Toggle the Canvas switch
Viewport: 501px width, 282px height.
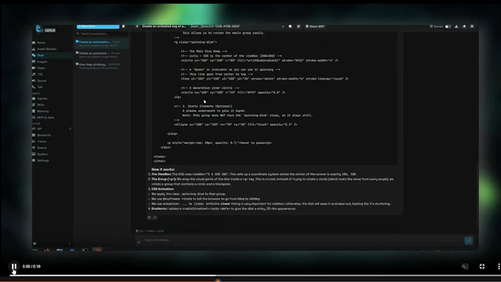[448, 26]
